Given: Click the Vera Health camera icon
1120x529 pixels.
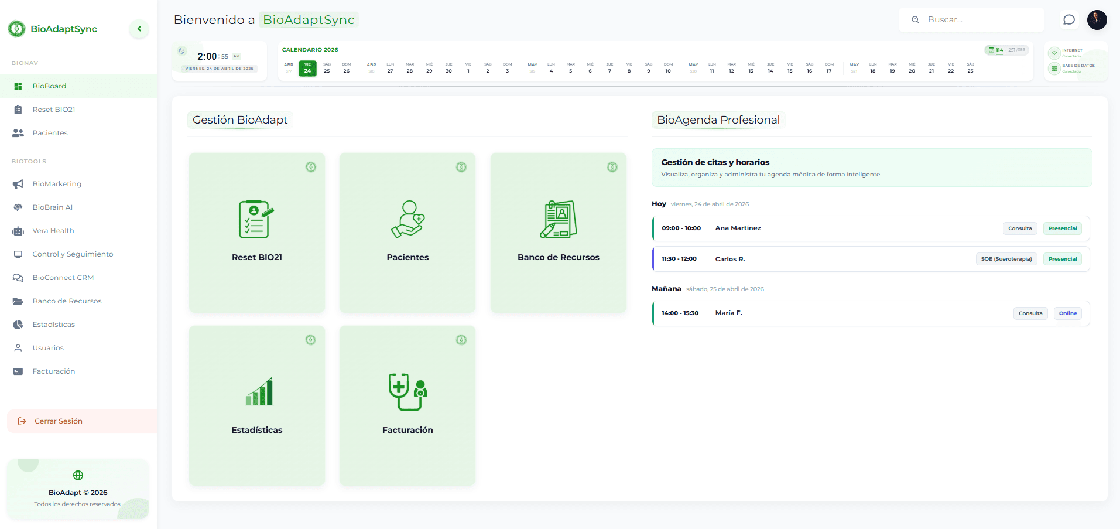Looking at the screenshot, I should 18,230.
